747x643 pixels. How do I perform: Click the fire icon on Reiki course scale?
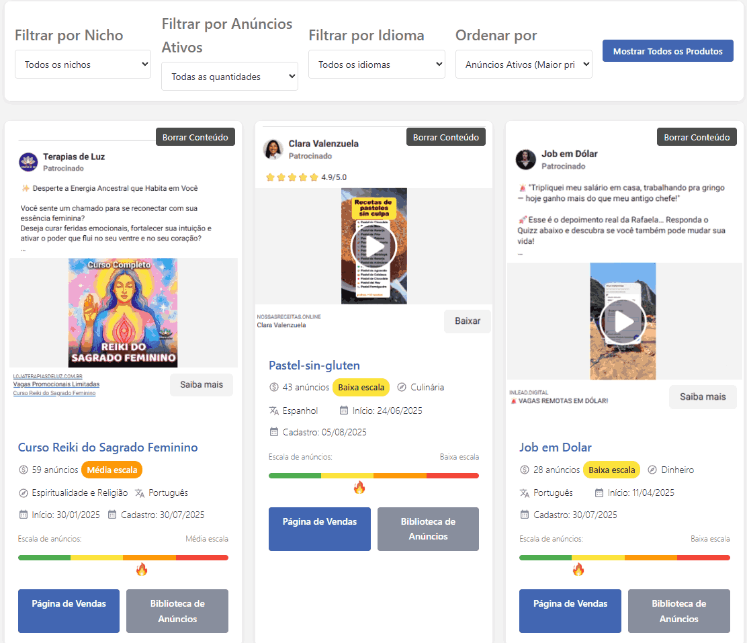pos(142,570)
